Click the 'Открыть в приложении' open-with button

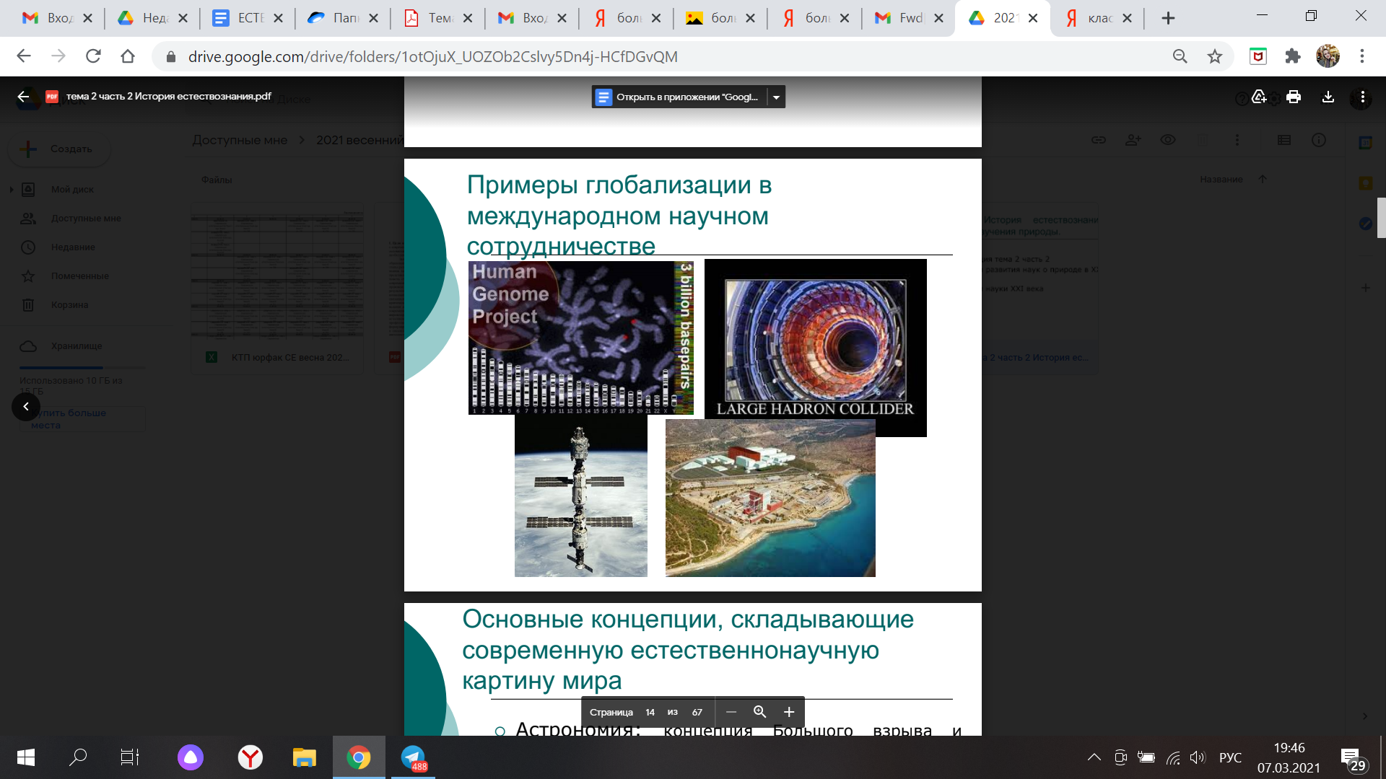679,97
